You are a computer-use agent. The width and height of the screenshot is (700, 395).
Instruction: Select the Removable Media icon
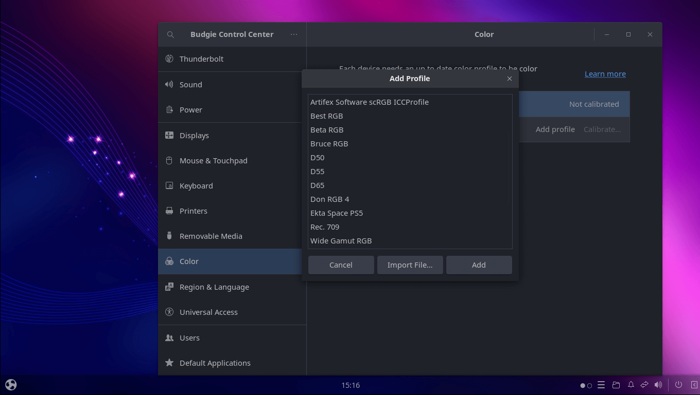(x=169, y=236)
